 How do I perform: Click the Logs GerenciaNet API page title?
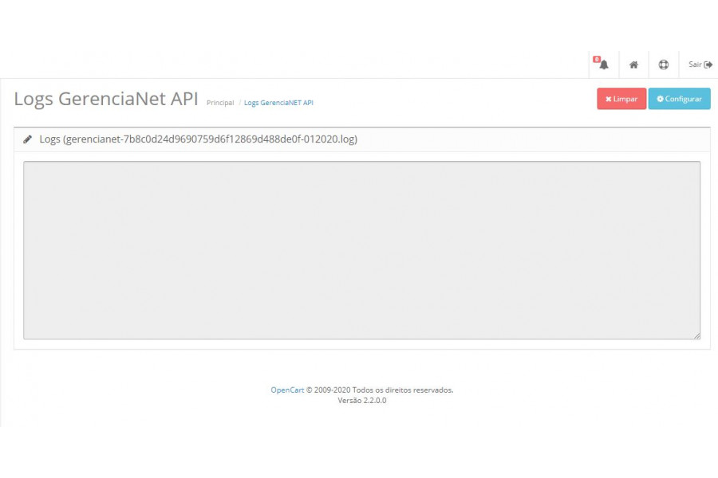click(106, 99)
